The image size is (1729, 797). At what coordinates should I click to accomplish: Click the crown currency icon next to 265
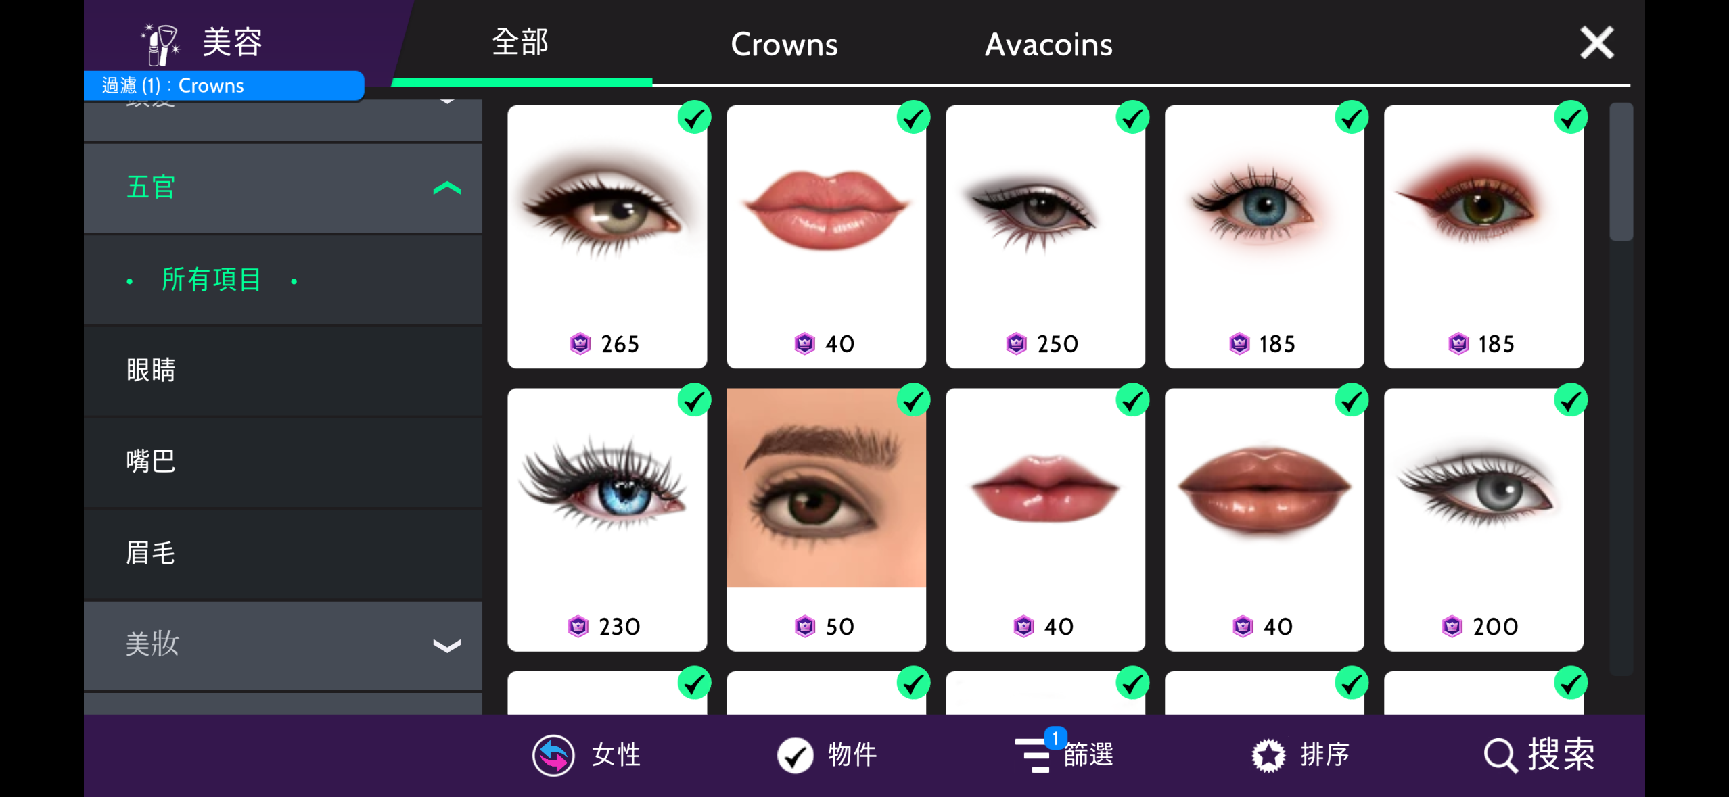pyautogui.click(x=580, y=344)
